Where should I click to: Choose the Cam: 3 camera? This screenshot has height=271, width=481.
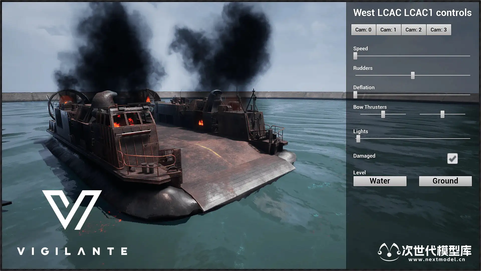coord(438,30)
